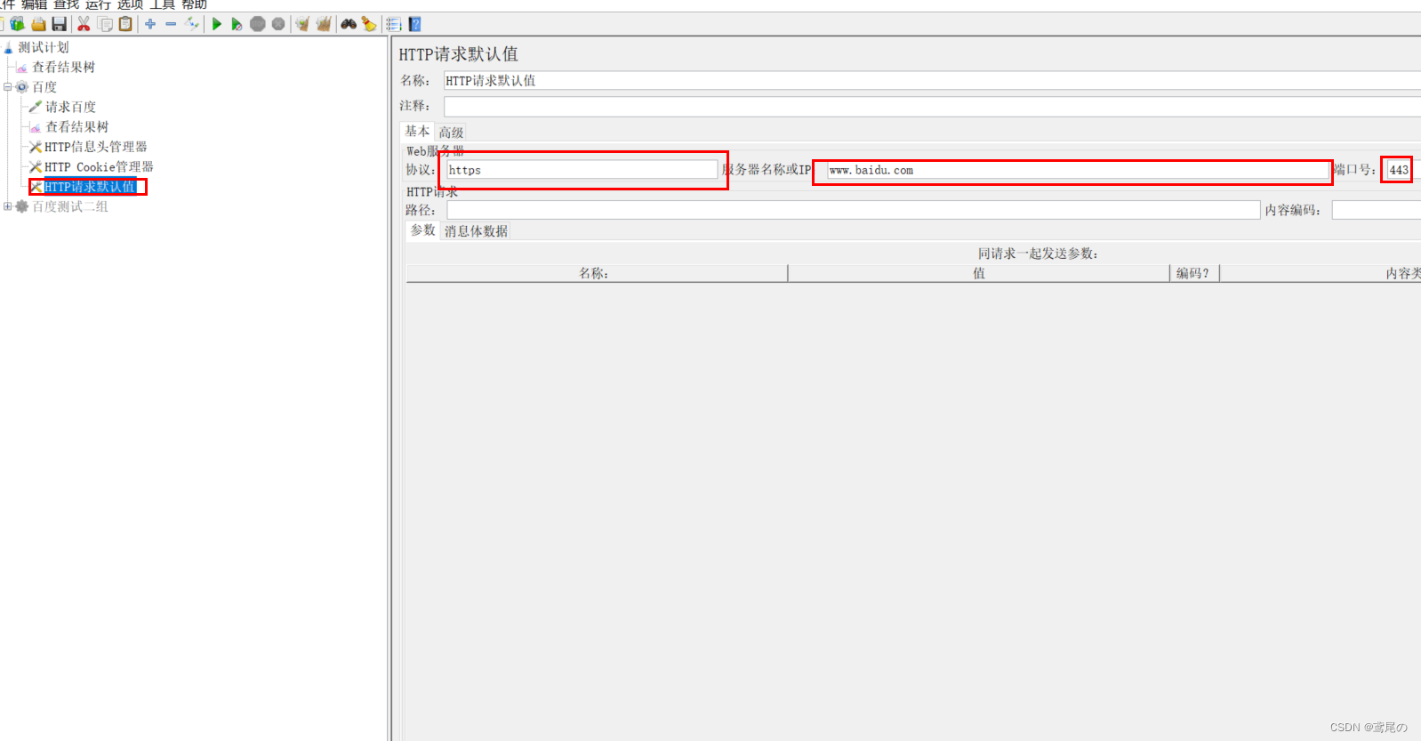Click the Toggle enable/disable icon
This screenshot has width=1421, height=741.
[192, 24]
